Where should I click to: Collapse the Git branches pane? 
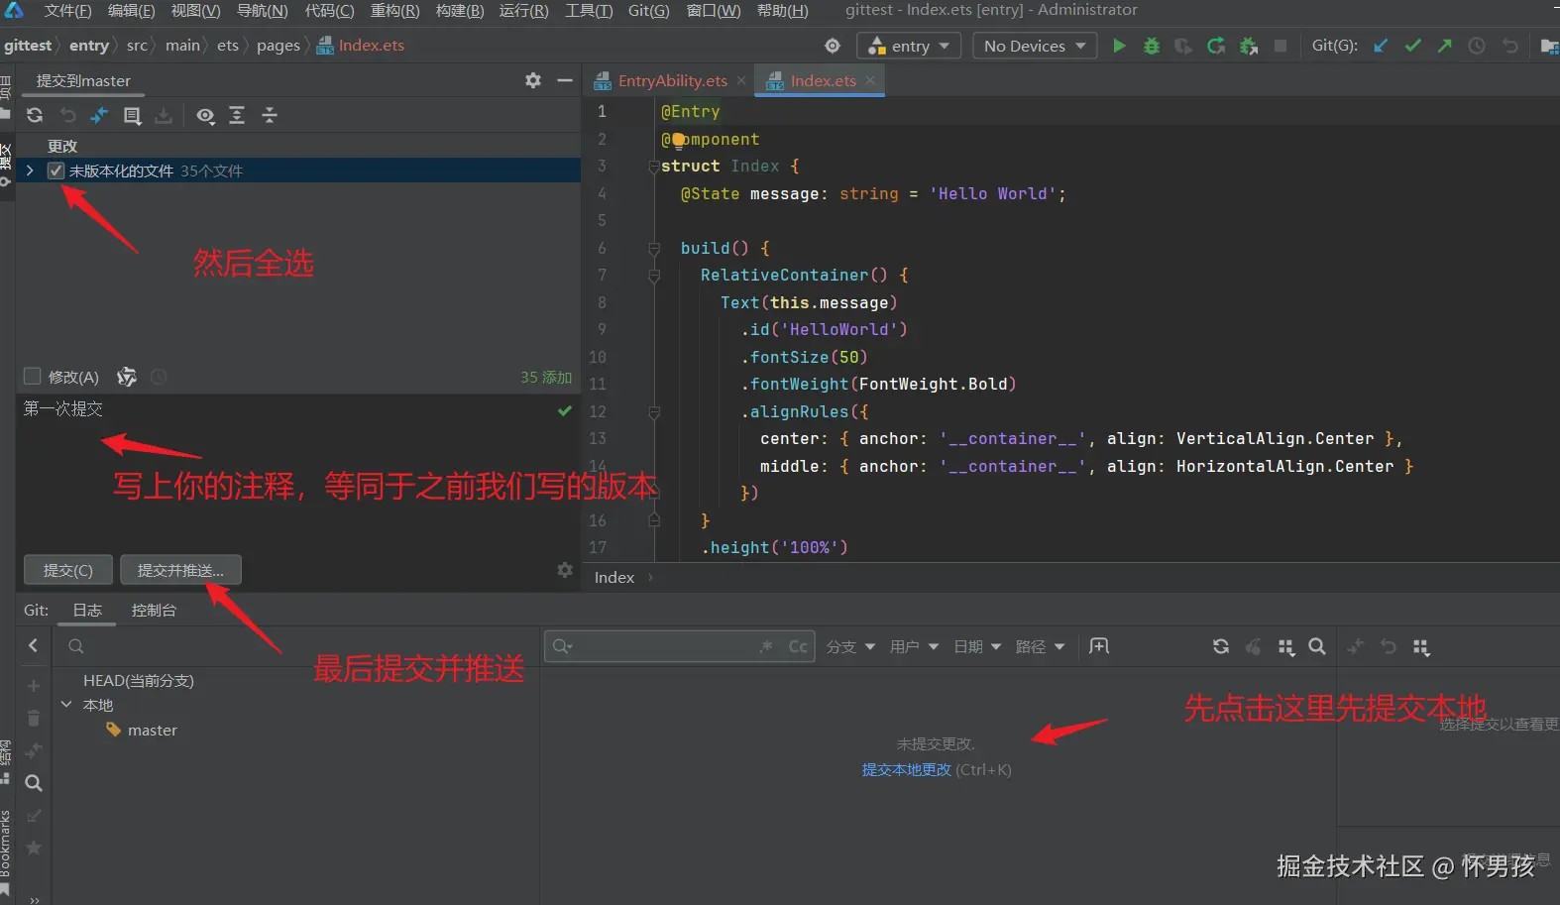(33, 645)
